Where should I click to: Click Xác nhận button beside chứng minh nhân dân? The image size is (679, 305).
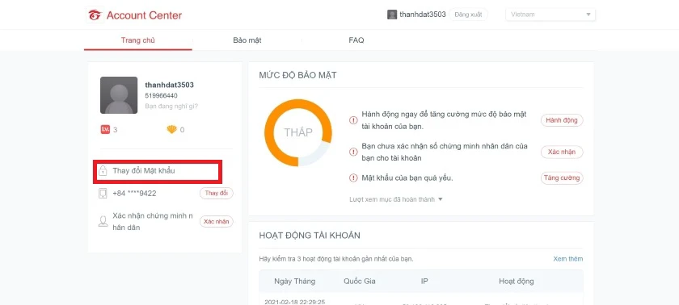pyautogui.click(x=216, y=222)
